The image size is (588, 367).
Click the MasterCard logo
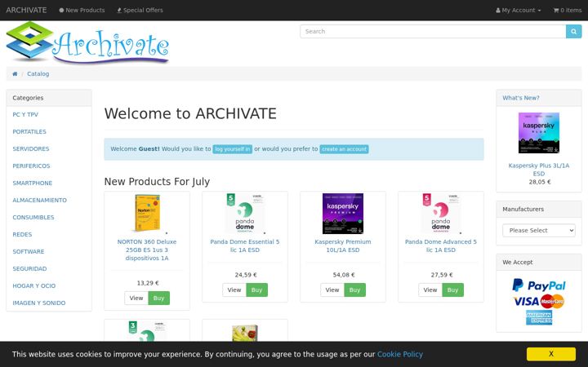[552, 301]
